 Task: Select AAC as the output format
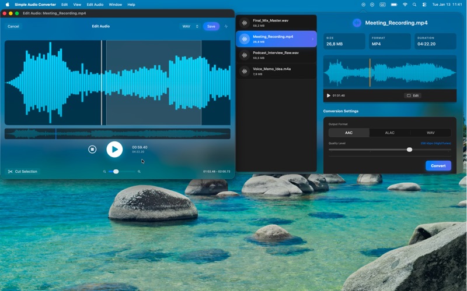[348, 133]
